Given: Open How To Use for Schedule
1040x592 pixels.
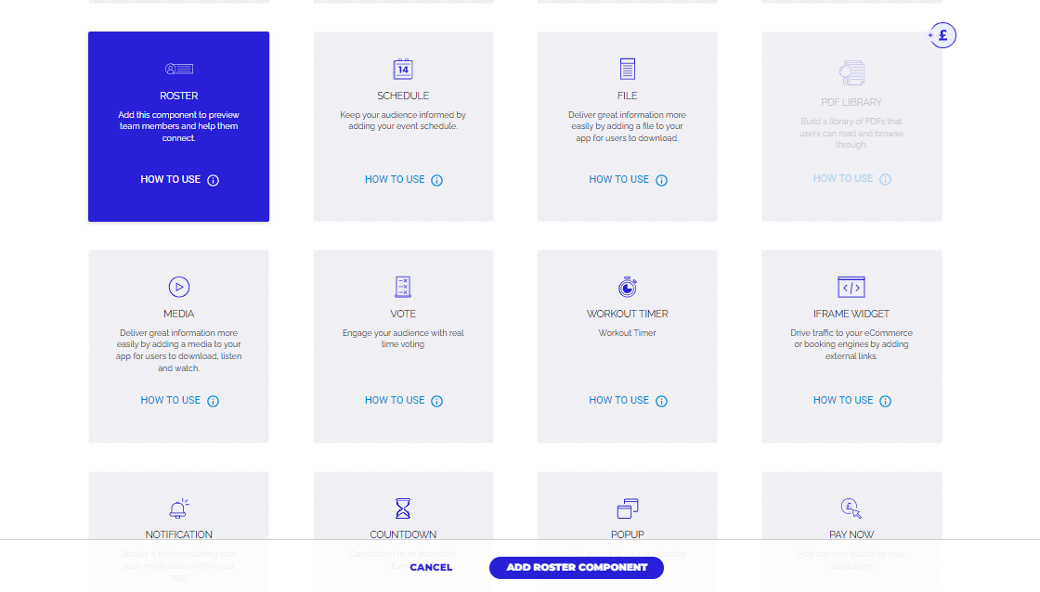Looking at the screenshot, I should [395, 179].
